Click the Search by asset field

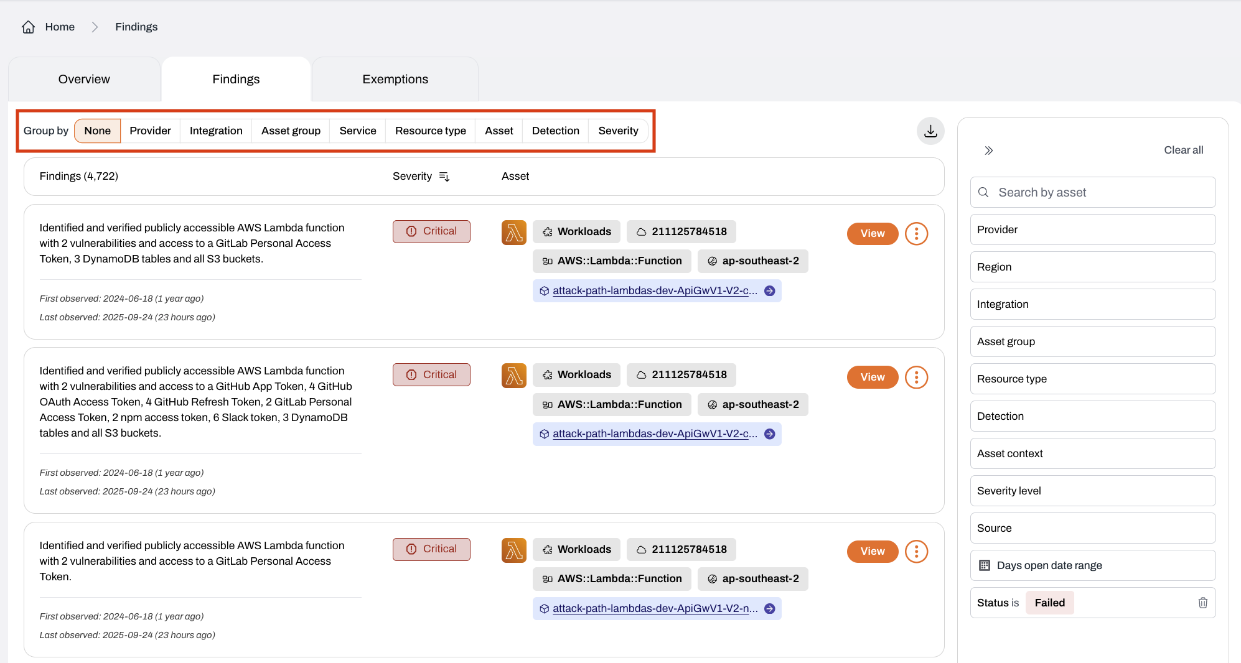click(x=1093, y=192)
